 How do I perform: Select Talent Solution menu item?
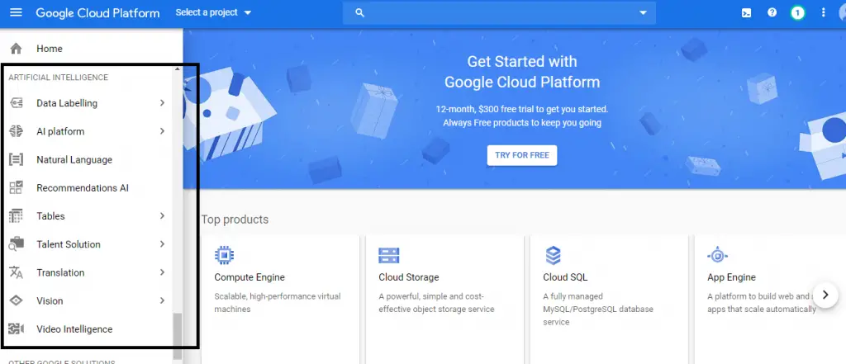point(86,244)
